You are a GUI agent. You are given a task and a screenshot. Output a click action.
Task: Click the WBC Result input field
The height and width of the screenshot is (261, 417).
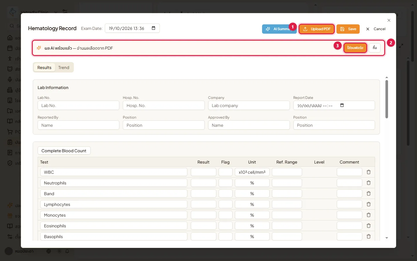pyautogui.click(x=203, y=172)
